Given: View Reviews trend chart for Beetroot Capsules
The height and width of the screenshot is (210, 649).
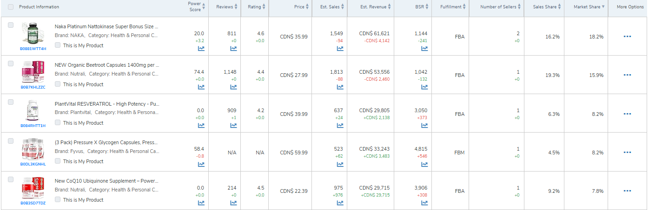Looking at the screenshot, I should point(233,87).
